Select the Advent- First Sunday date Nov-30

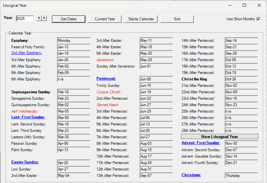(241, 143)
